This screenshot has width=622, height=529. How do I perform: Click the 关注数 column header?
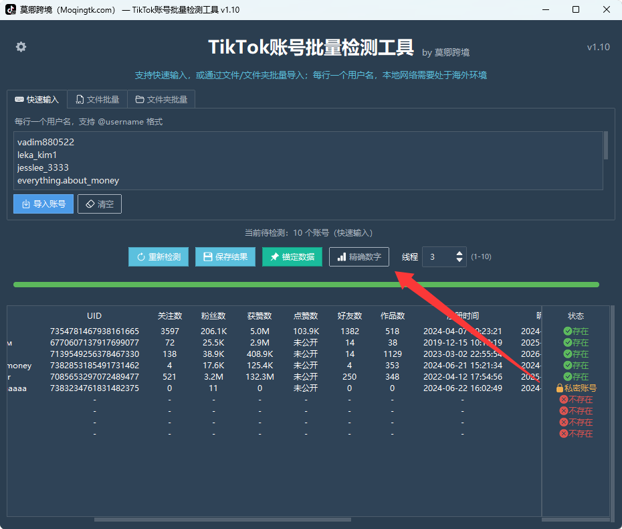coord(170,316)
